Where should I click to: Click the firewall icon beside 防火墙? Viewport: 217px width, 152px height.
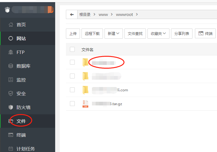11,107
